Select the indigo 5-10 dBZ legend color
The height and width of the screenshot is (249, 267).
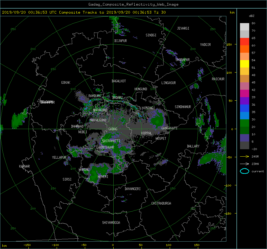coord(244,138)
